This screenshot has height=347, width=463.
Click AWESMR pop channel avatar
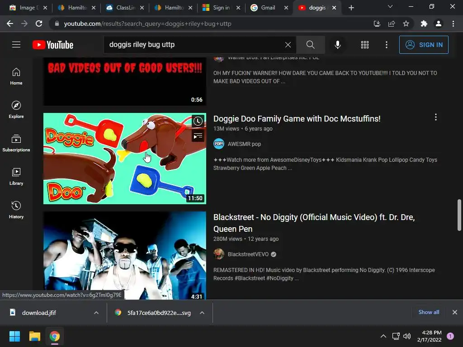click(x=219, y=144)
